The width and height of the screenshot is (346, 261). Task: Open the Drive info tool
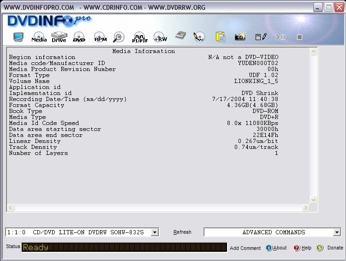[x=59, y=37]
